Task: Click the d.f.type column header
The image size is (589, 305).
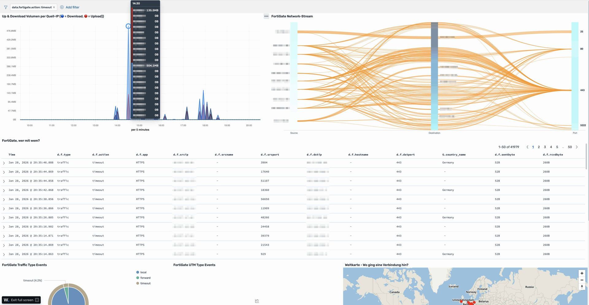Action: pos(64,155)
